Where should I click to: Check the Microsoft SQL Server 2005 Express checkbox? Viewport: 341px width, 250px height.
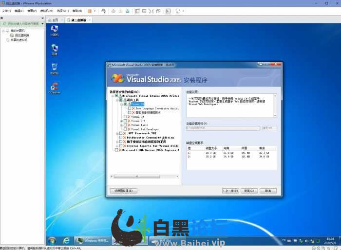(116, 150)
